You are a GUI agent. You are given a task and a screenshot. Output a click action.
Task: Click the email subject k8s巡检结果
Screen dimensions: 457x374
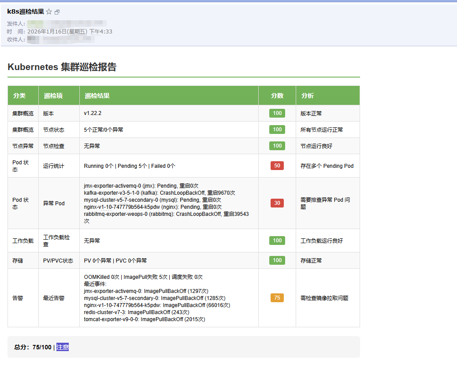pyautogui.click(x=26, y=11)
